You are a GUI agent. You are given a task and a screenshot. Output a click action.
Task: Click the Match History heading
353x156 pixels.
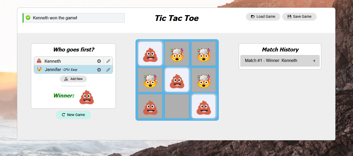tap(280, 50)
